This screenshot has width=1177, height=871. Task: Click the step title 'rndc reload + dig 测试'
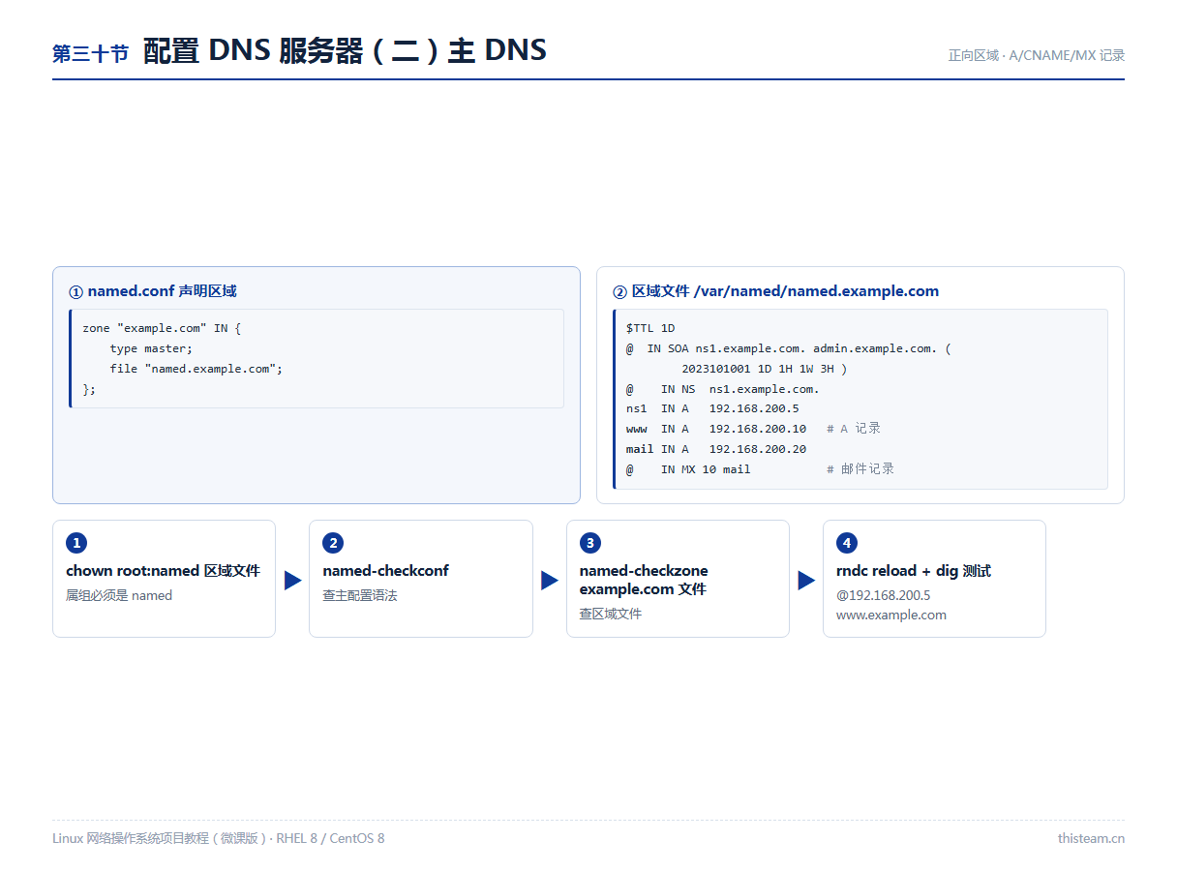[914, 571]
